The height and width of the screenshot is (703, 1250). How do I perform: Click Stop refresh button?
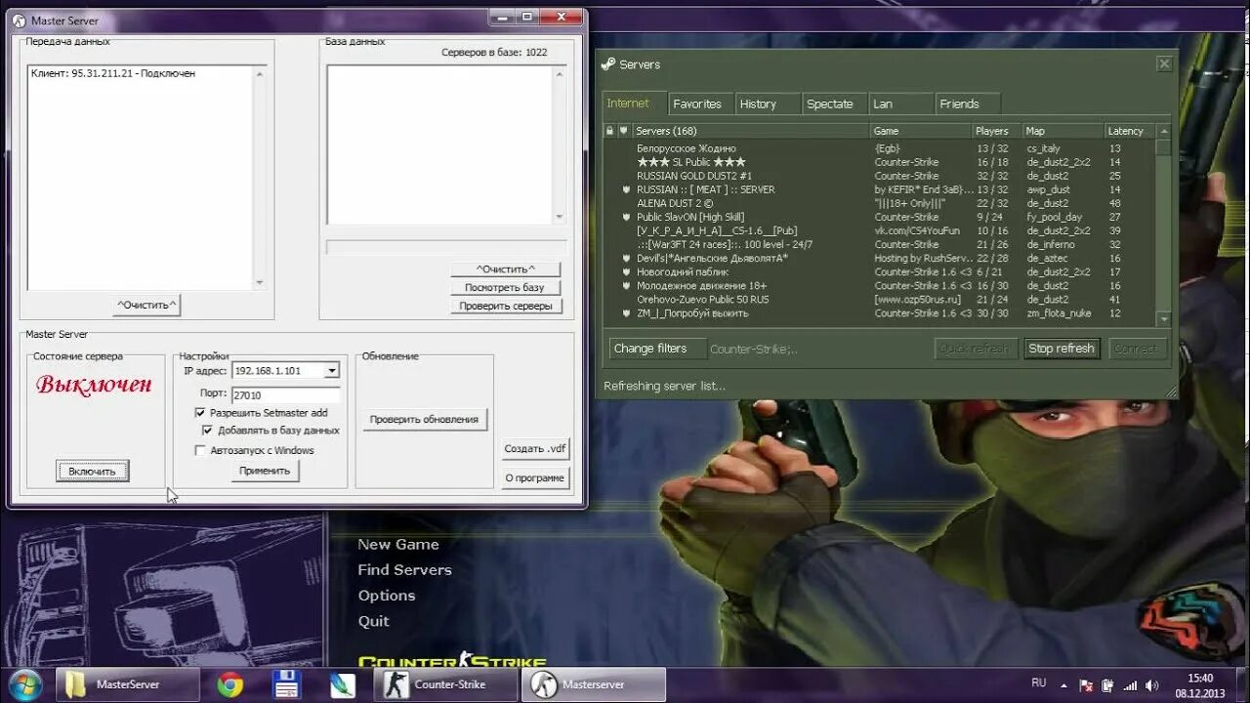[x=1062, y=349]
